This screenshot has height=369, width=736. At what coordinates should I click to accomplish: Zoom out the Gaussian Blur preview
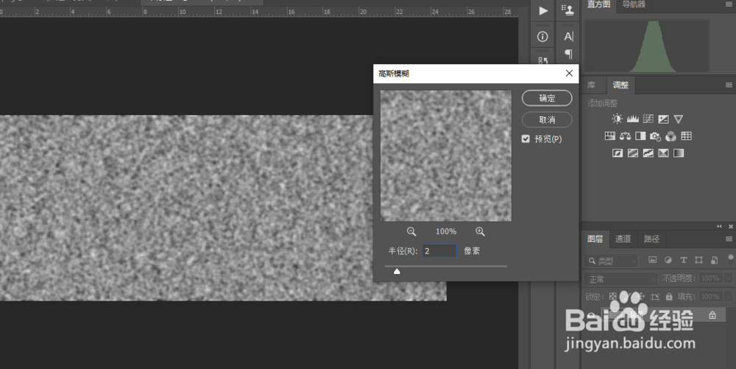[x=411, y=231]
